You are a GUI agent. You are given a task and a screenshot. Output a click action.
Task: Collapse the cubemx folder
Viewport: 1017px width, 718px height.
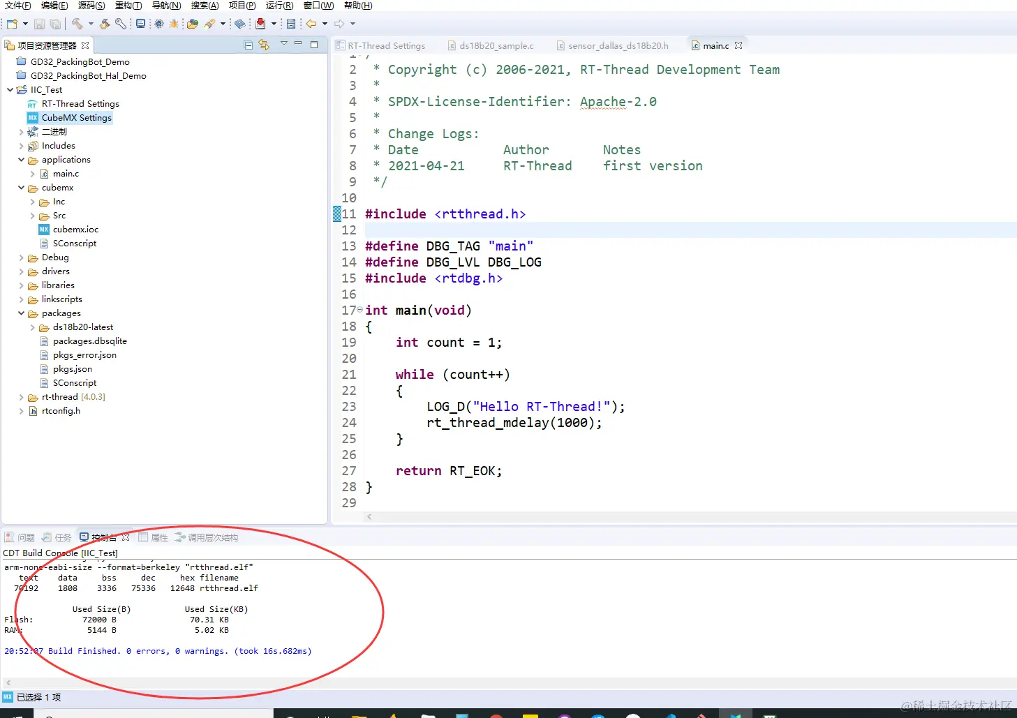point(21,188)
